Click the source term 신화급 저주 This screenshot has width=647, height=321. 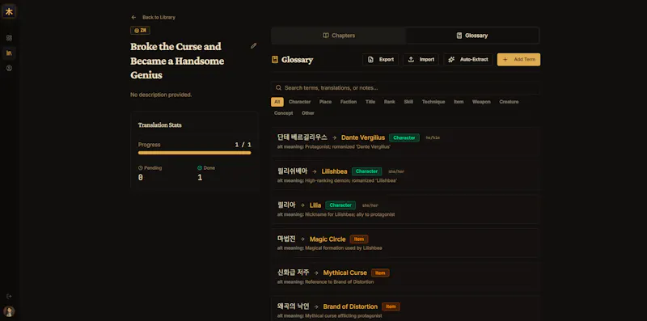point(294,272)
